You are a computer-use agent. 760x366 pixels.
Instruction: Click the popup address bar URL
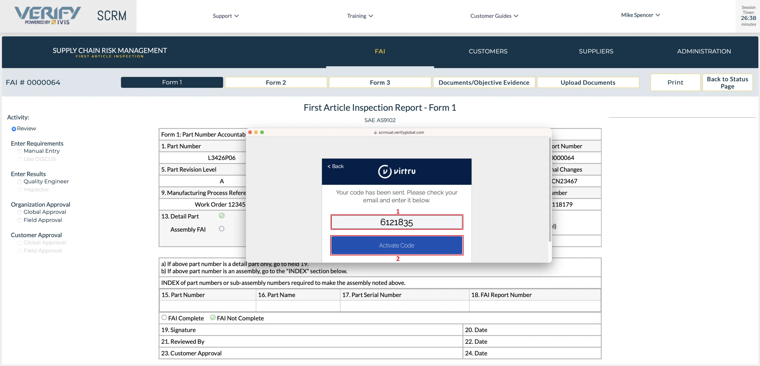[401, 132]
